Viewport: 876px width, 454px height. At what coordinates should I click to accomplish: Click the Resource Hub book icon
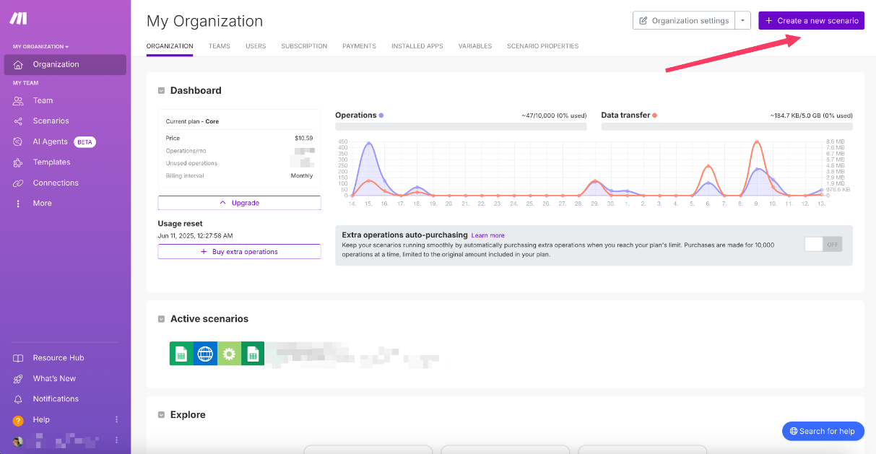pos(18,358)
